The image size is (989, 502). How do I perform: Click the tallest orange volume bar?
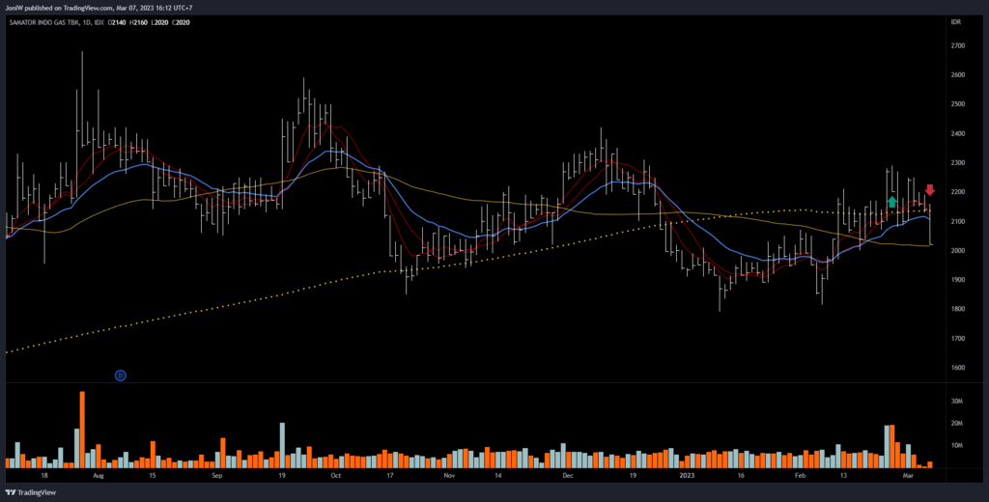(x=82, y=430)
